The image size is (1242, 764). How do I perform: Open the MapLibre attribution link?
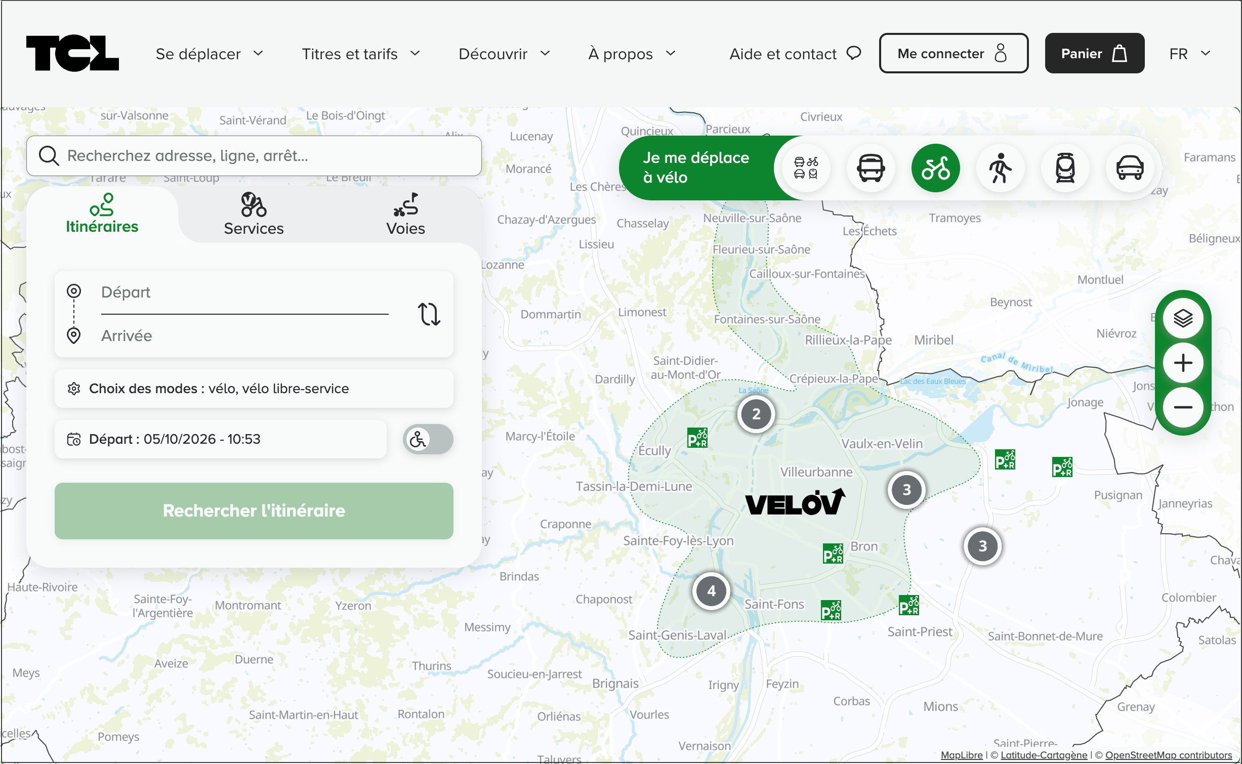[x=961, y=755]
